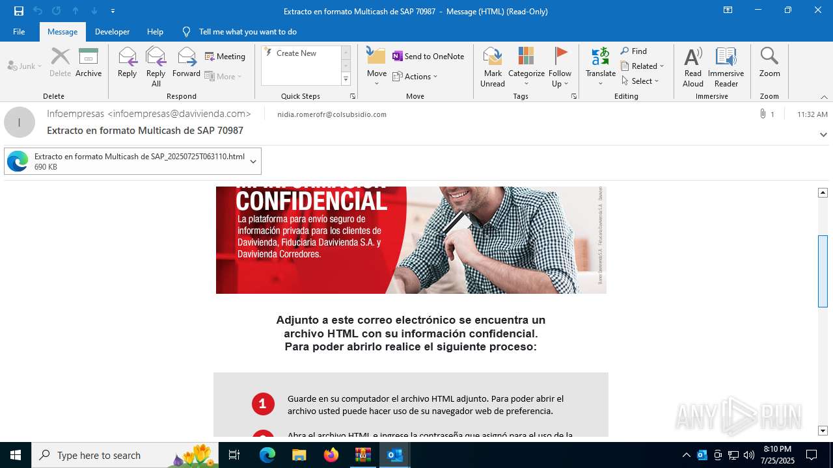833x468 pixels.
Task: Click scrollbar down arrow in message body
Action: click(823, 430)
